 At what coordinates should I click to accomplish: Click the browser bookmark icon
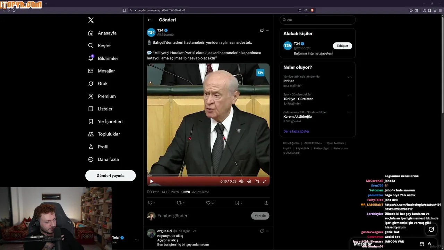tap(124, 10)
